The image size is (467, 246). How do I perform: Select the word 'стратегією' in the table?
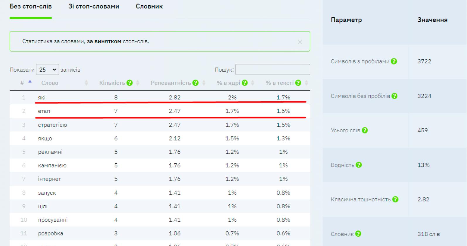point(52,125)
